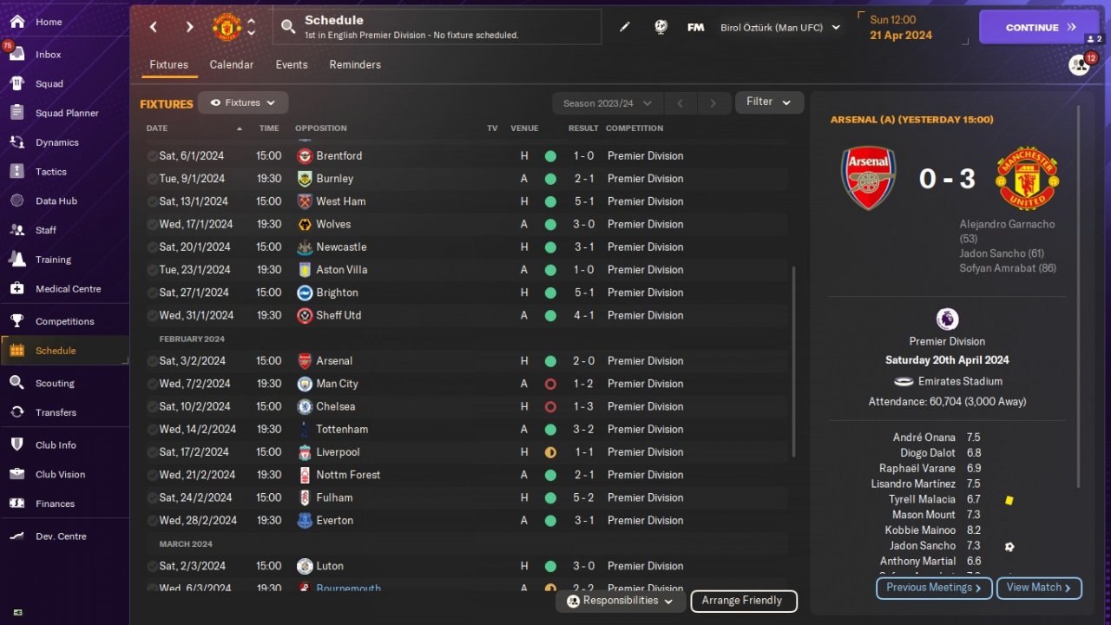Open Tactics from the sidebar

(50, 172)
